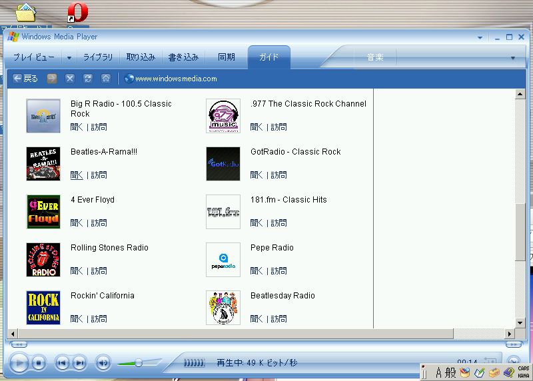533x381 pixels.
Task: Visit (訪問) the Beatlesday Radio site
Action: click(278, 319)
